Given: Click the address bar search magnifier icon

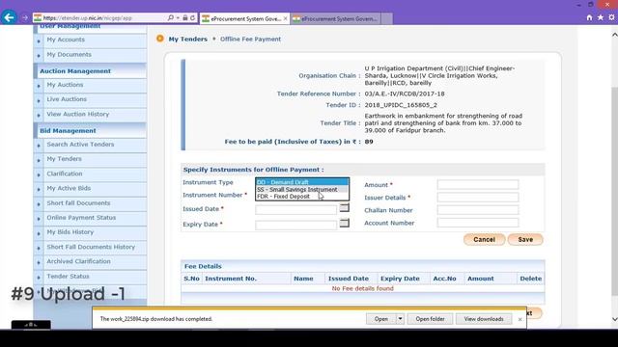Looking at the screenshot, I should point(170,18).
